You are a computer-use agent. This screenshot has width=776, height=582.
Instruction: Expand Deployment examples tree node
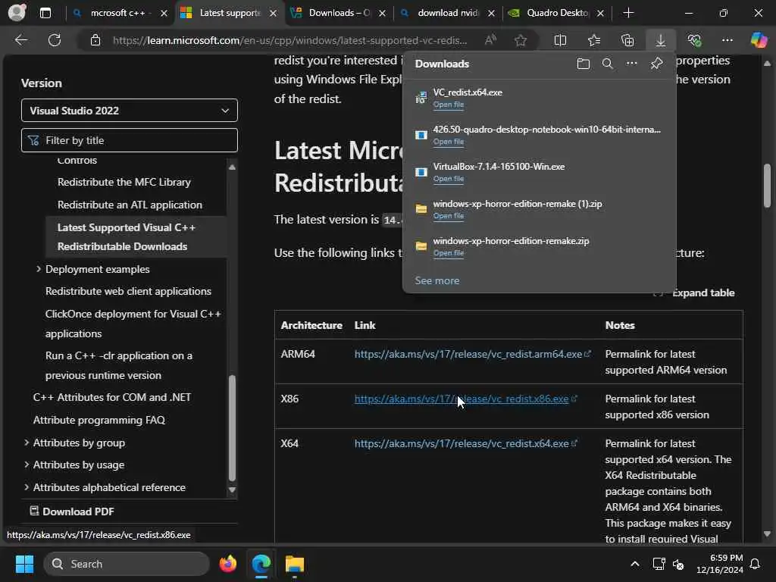38,269
